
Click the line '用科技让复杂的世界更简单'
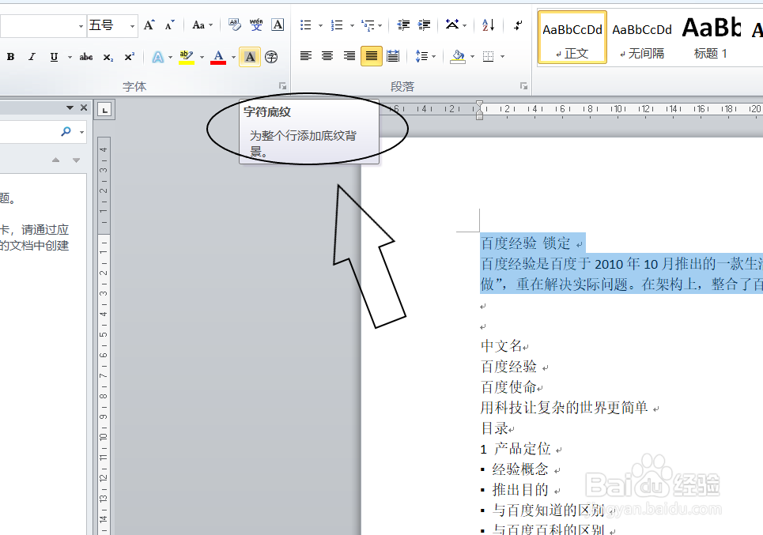point(564,408)
